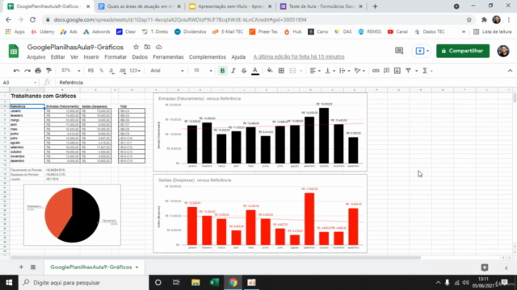Image resolution: width=517 pixels, height=290 pixels.
Task: Open font size 10 dropdown
Action: tap(203, 71)
